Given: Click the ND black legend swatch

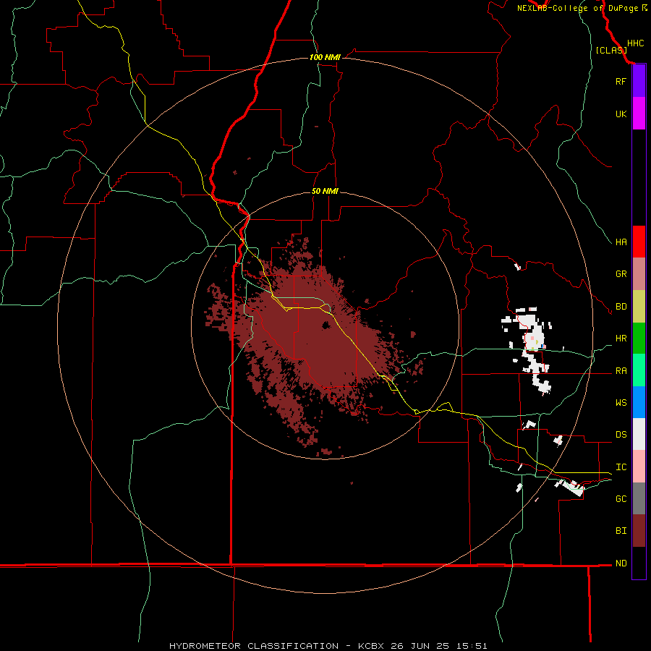Looking at the screenshot, I should [639, 563].
